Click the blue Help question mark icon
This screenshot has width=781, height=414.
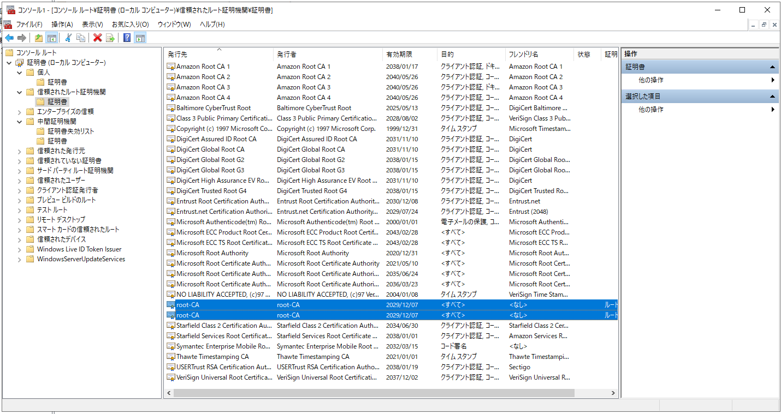(x=127, y=38)
